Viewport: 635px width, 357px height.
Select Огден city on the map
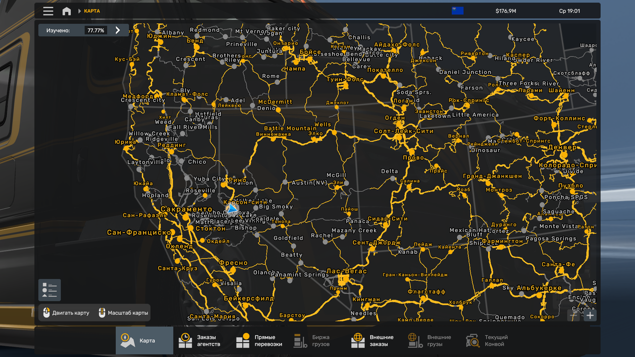[x=395, y=118]
